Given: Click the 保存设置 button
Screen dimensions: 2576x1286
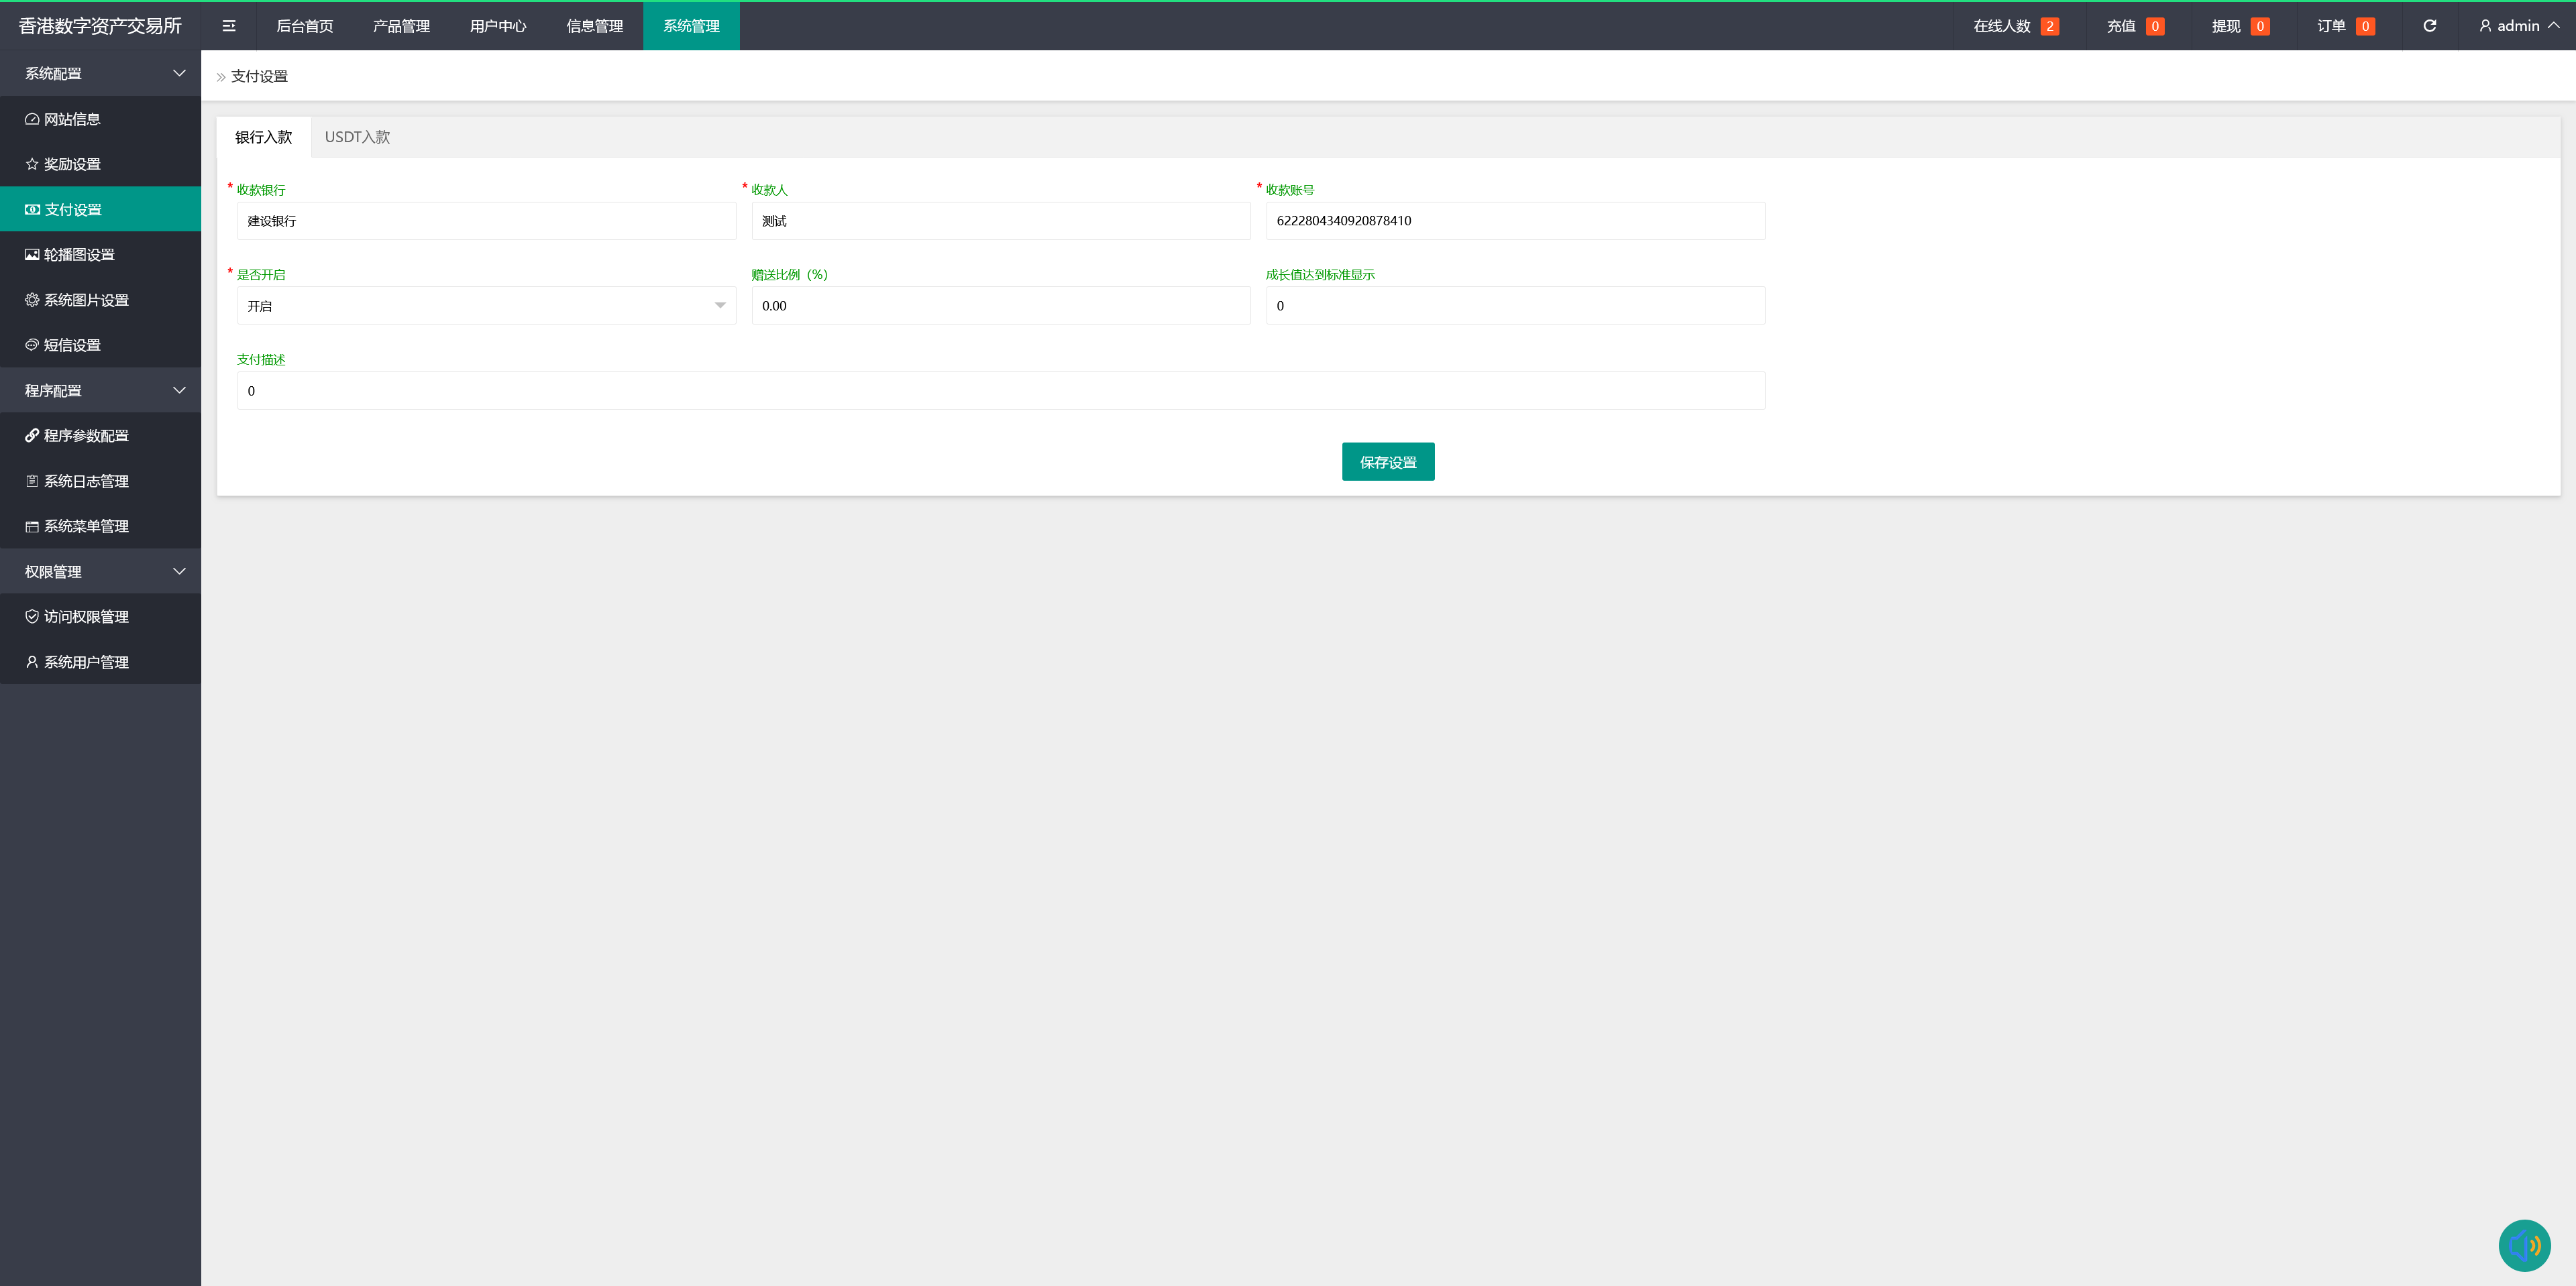Looking at the screenshot, I should 1387,462.
